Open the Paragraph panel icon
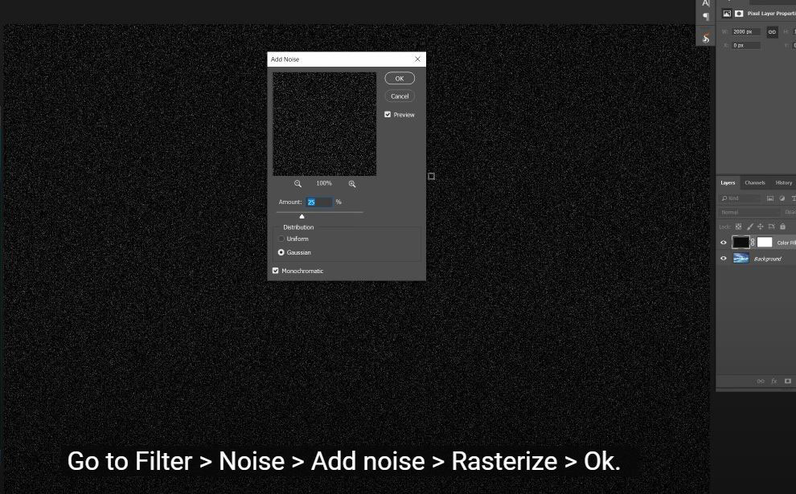Image resolution: width=796 pixels, height=494 pixels. [706, 17]
